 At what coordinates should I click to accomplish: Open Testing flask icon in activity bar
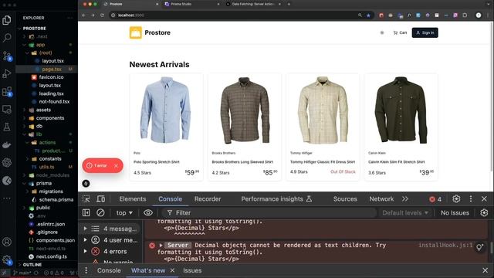point(7,127)
